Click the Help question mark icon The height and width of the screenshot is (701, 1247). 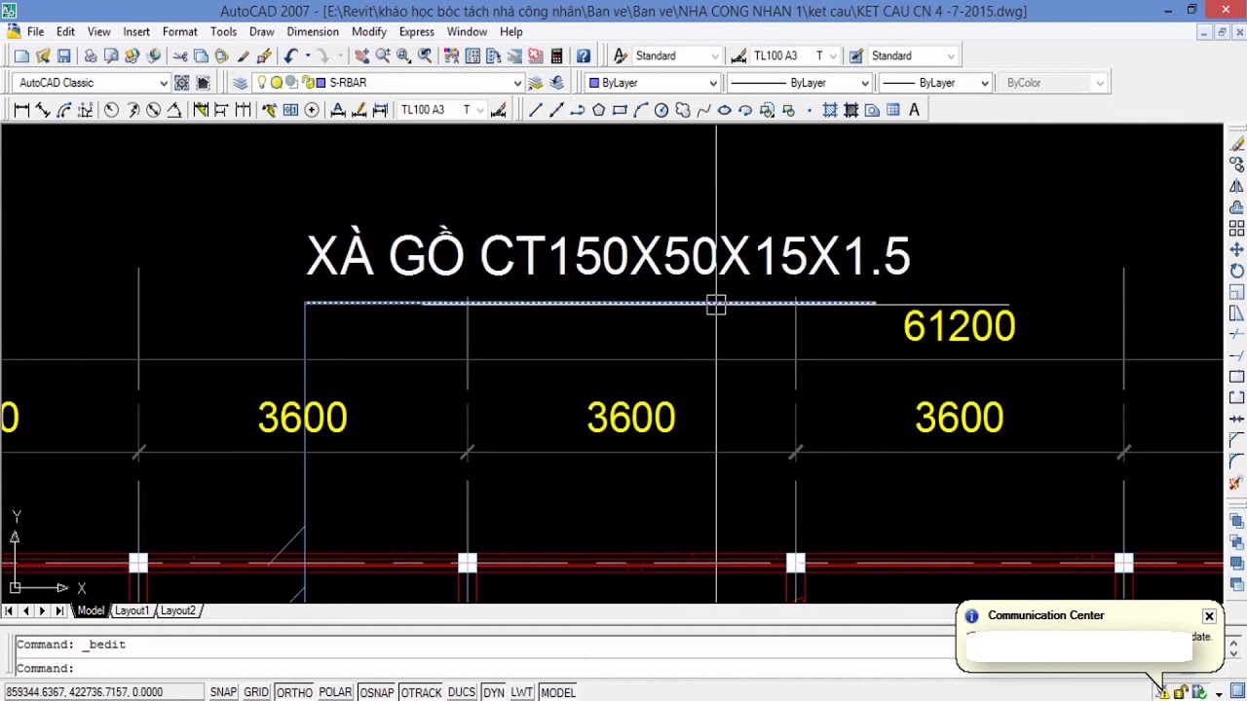583,55
